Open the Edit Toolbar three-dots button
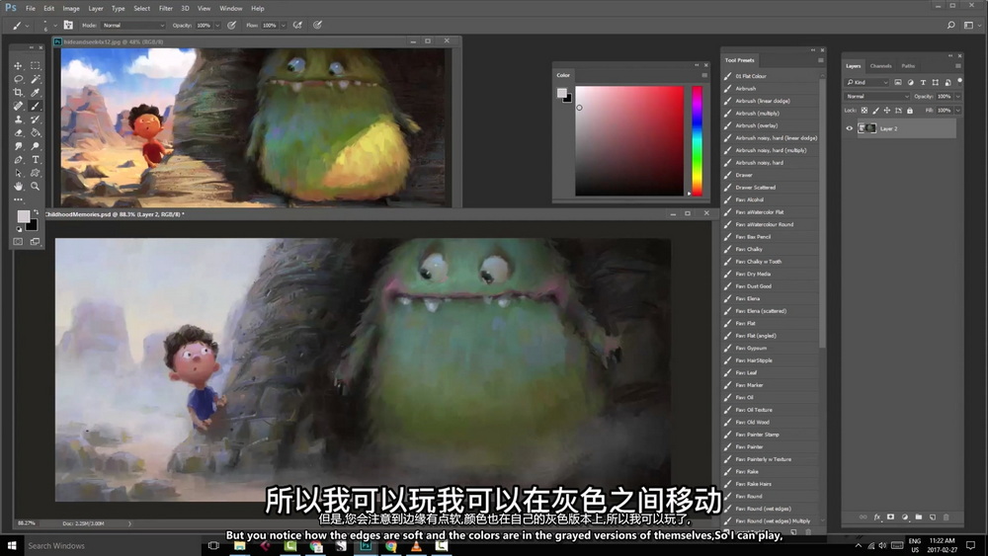This screenshot has height=556, width=988. click(18, 199)
